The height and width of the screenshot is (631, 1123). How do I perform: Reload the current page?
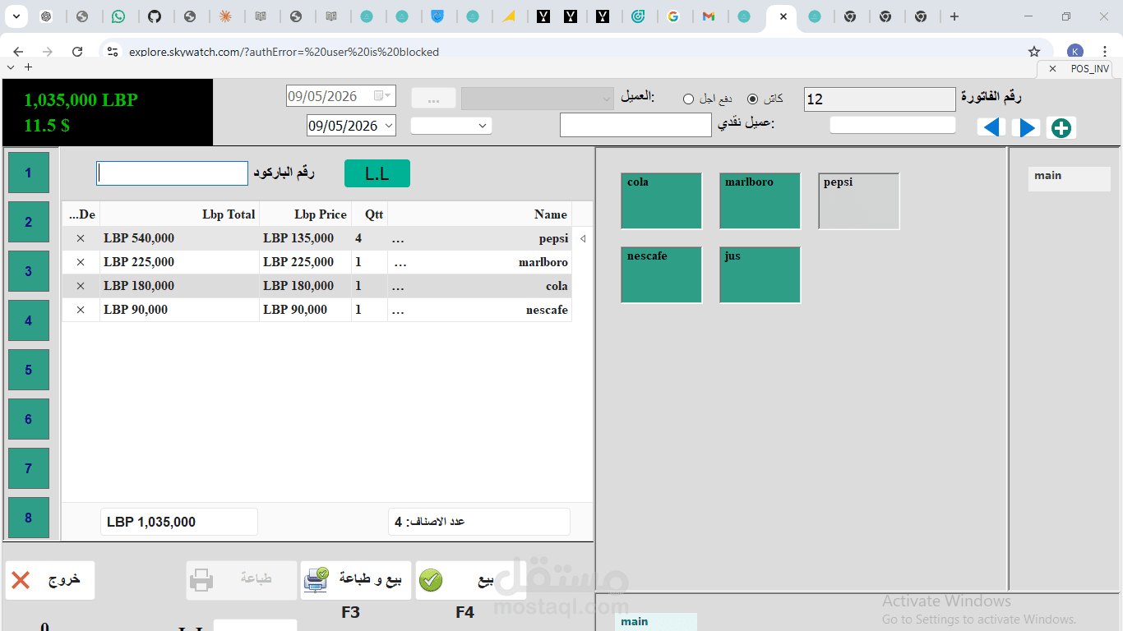click(77, 52)
